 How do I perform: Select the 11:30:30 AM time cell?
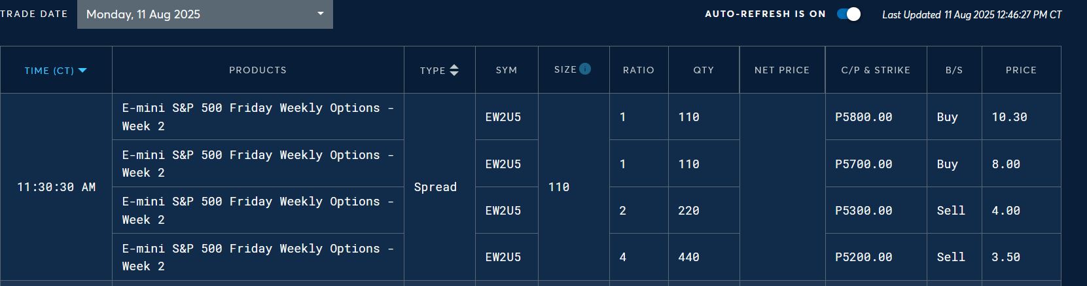coord(56,187)
